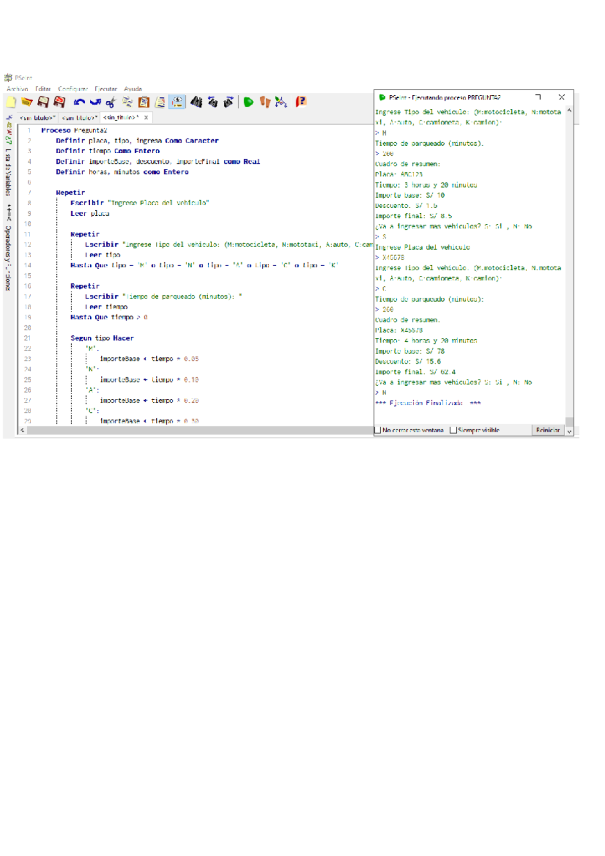Cut selection with the scissors icon
Screen dimensions: 605x856
coord(111,102)
